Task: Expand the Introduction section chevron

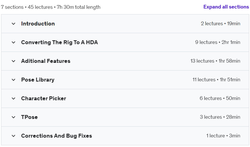Action: 14,24
